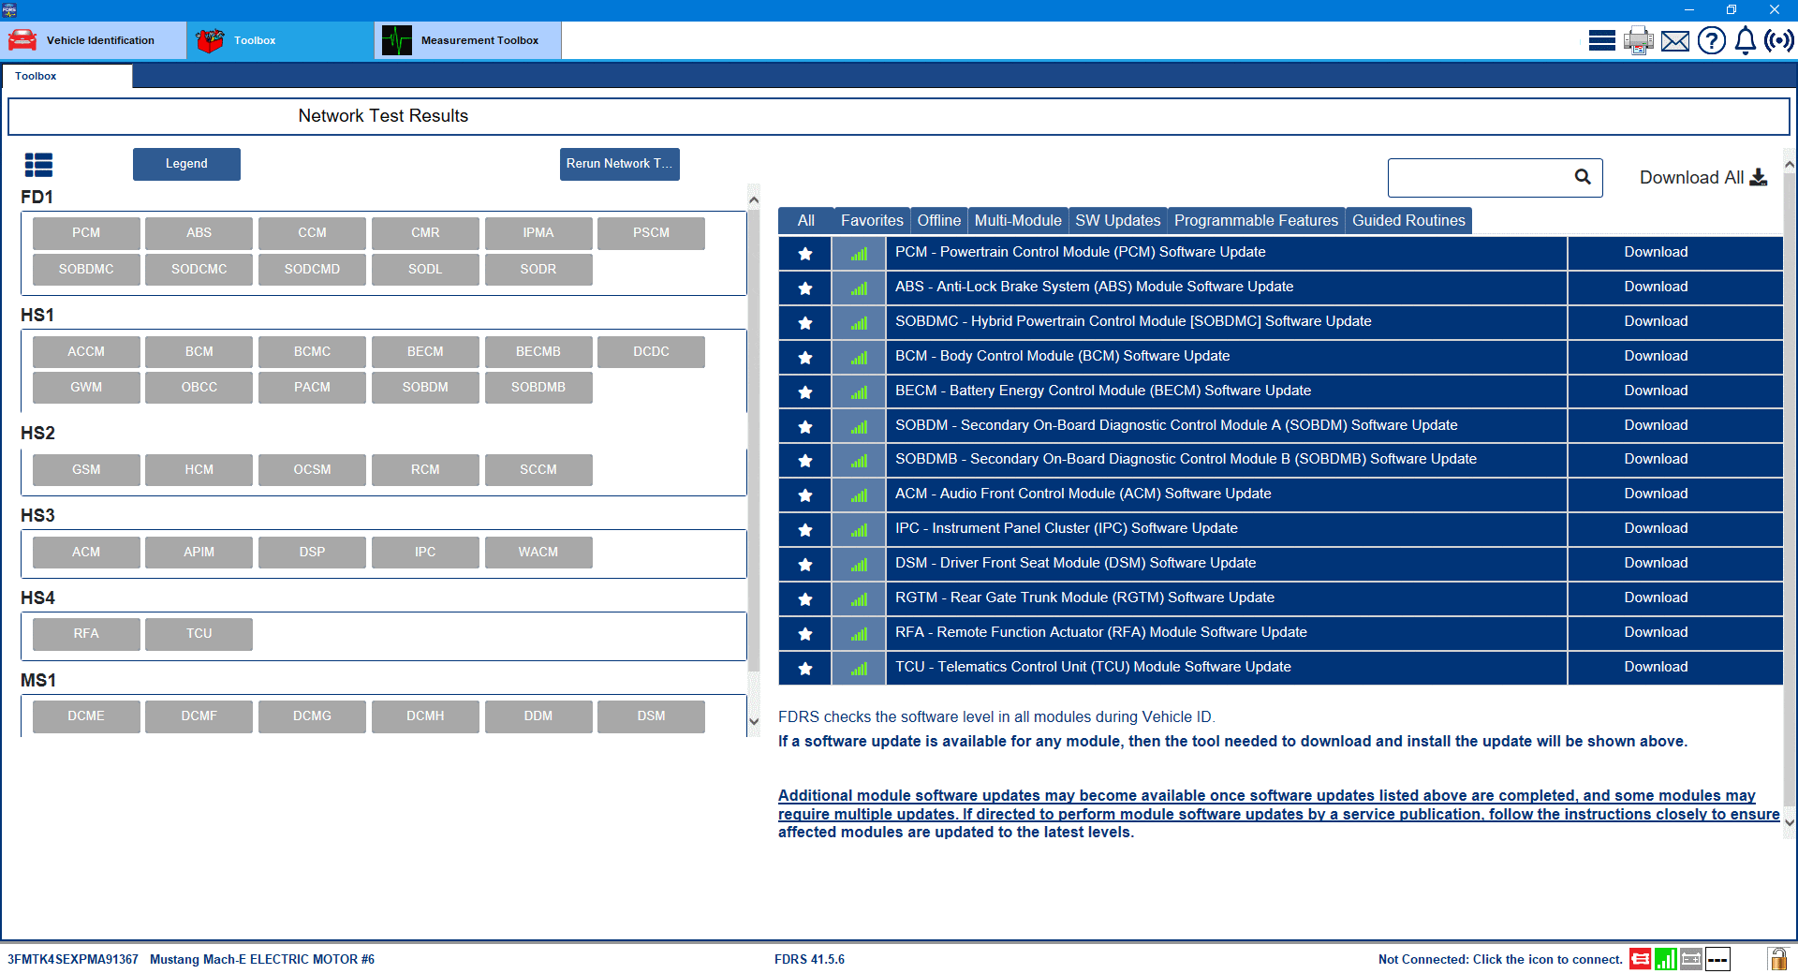The height and width of the screenshot is (974, 1798).
Task: Select the Guided Routines tab
Action: coord(1408,220)
